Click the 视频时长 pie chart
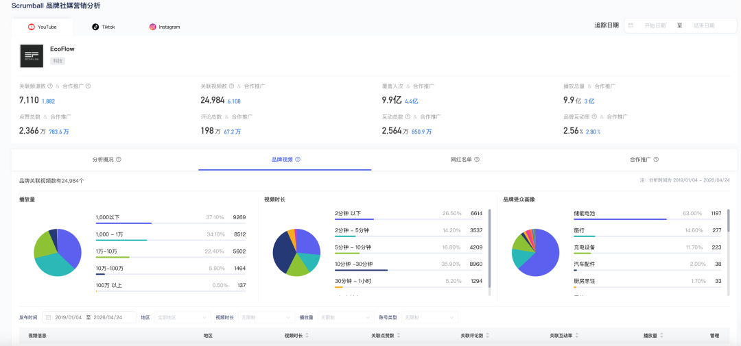 (297, 253)
